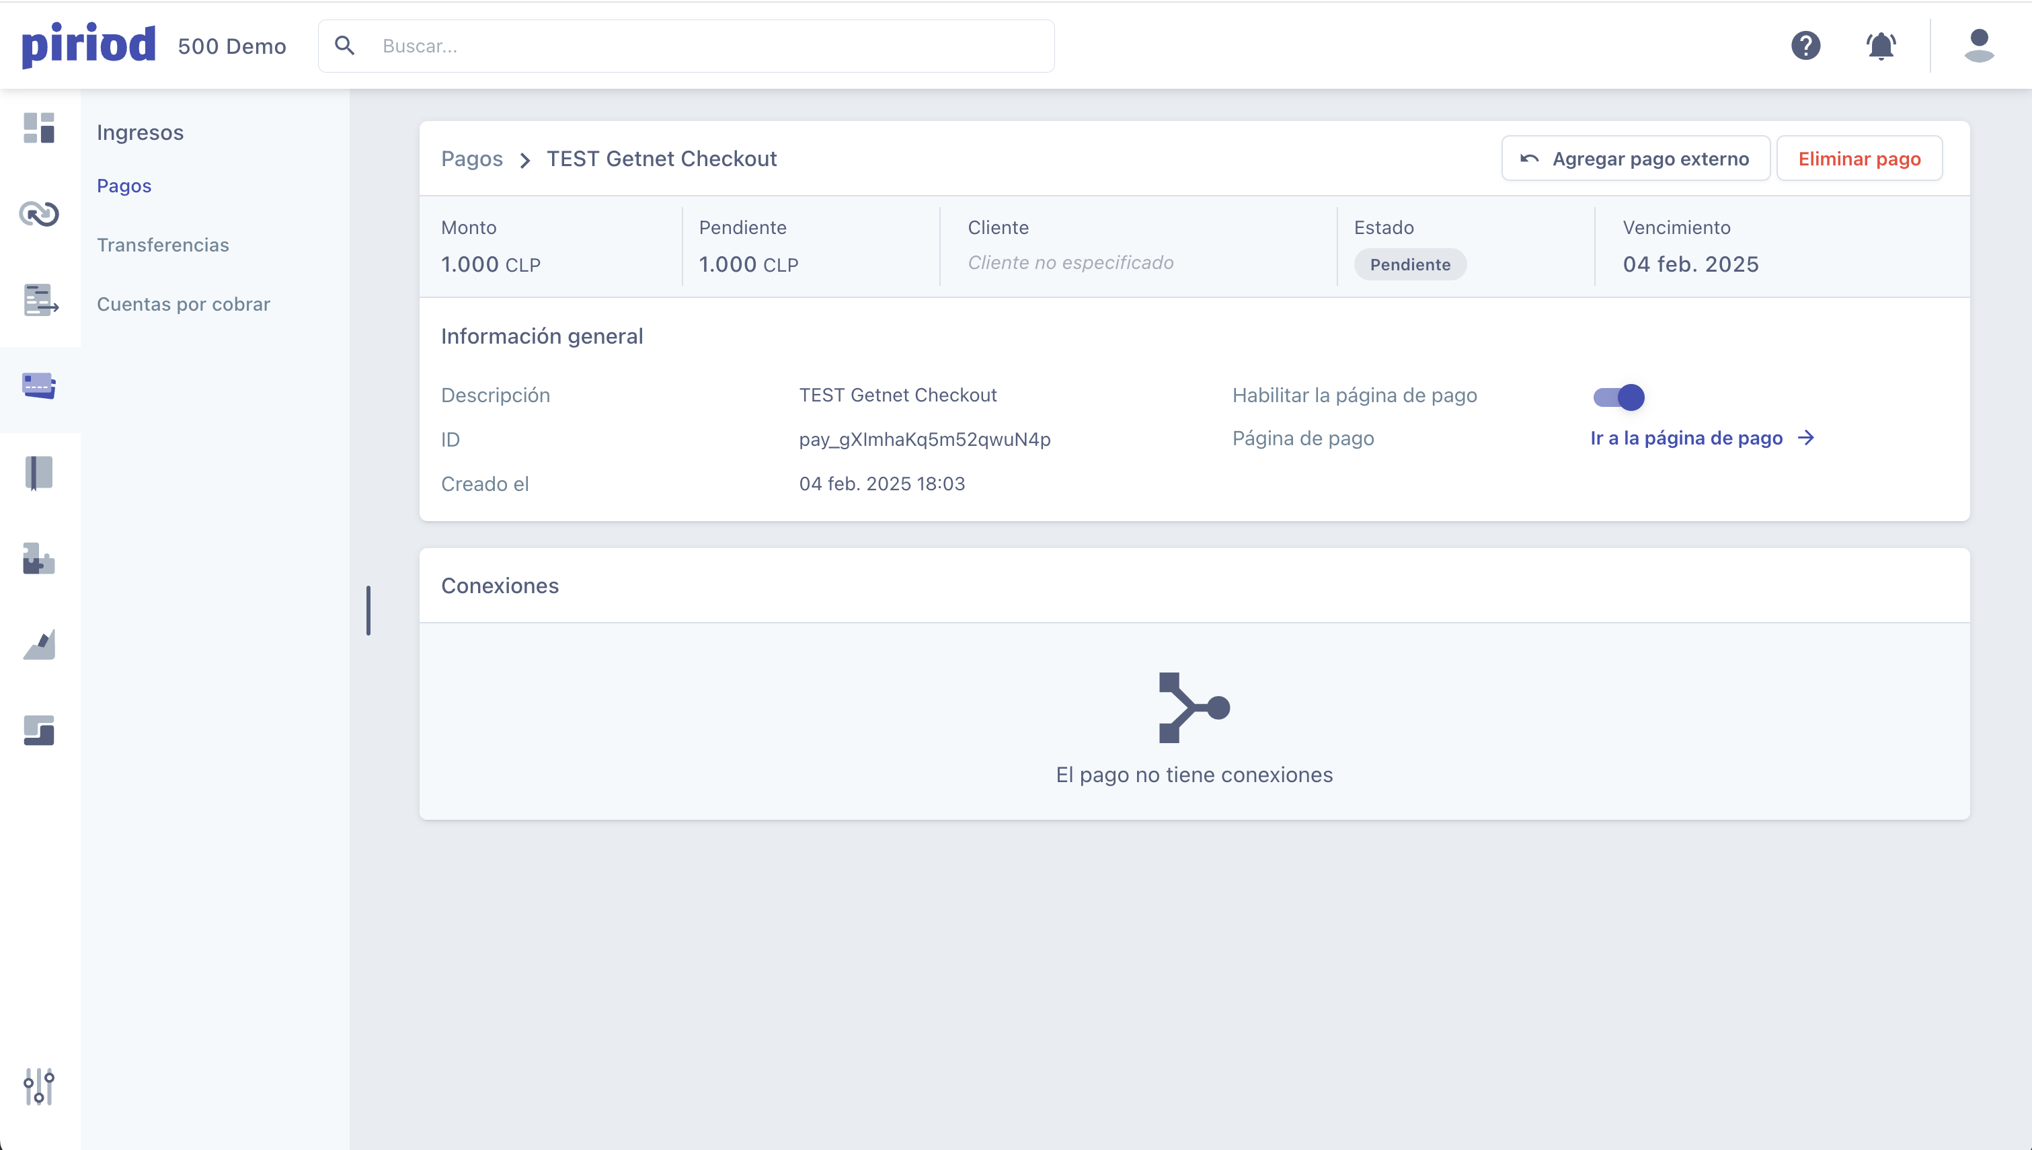Select the credit card payments icon

click(39, 385)
